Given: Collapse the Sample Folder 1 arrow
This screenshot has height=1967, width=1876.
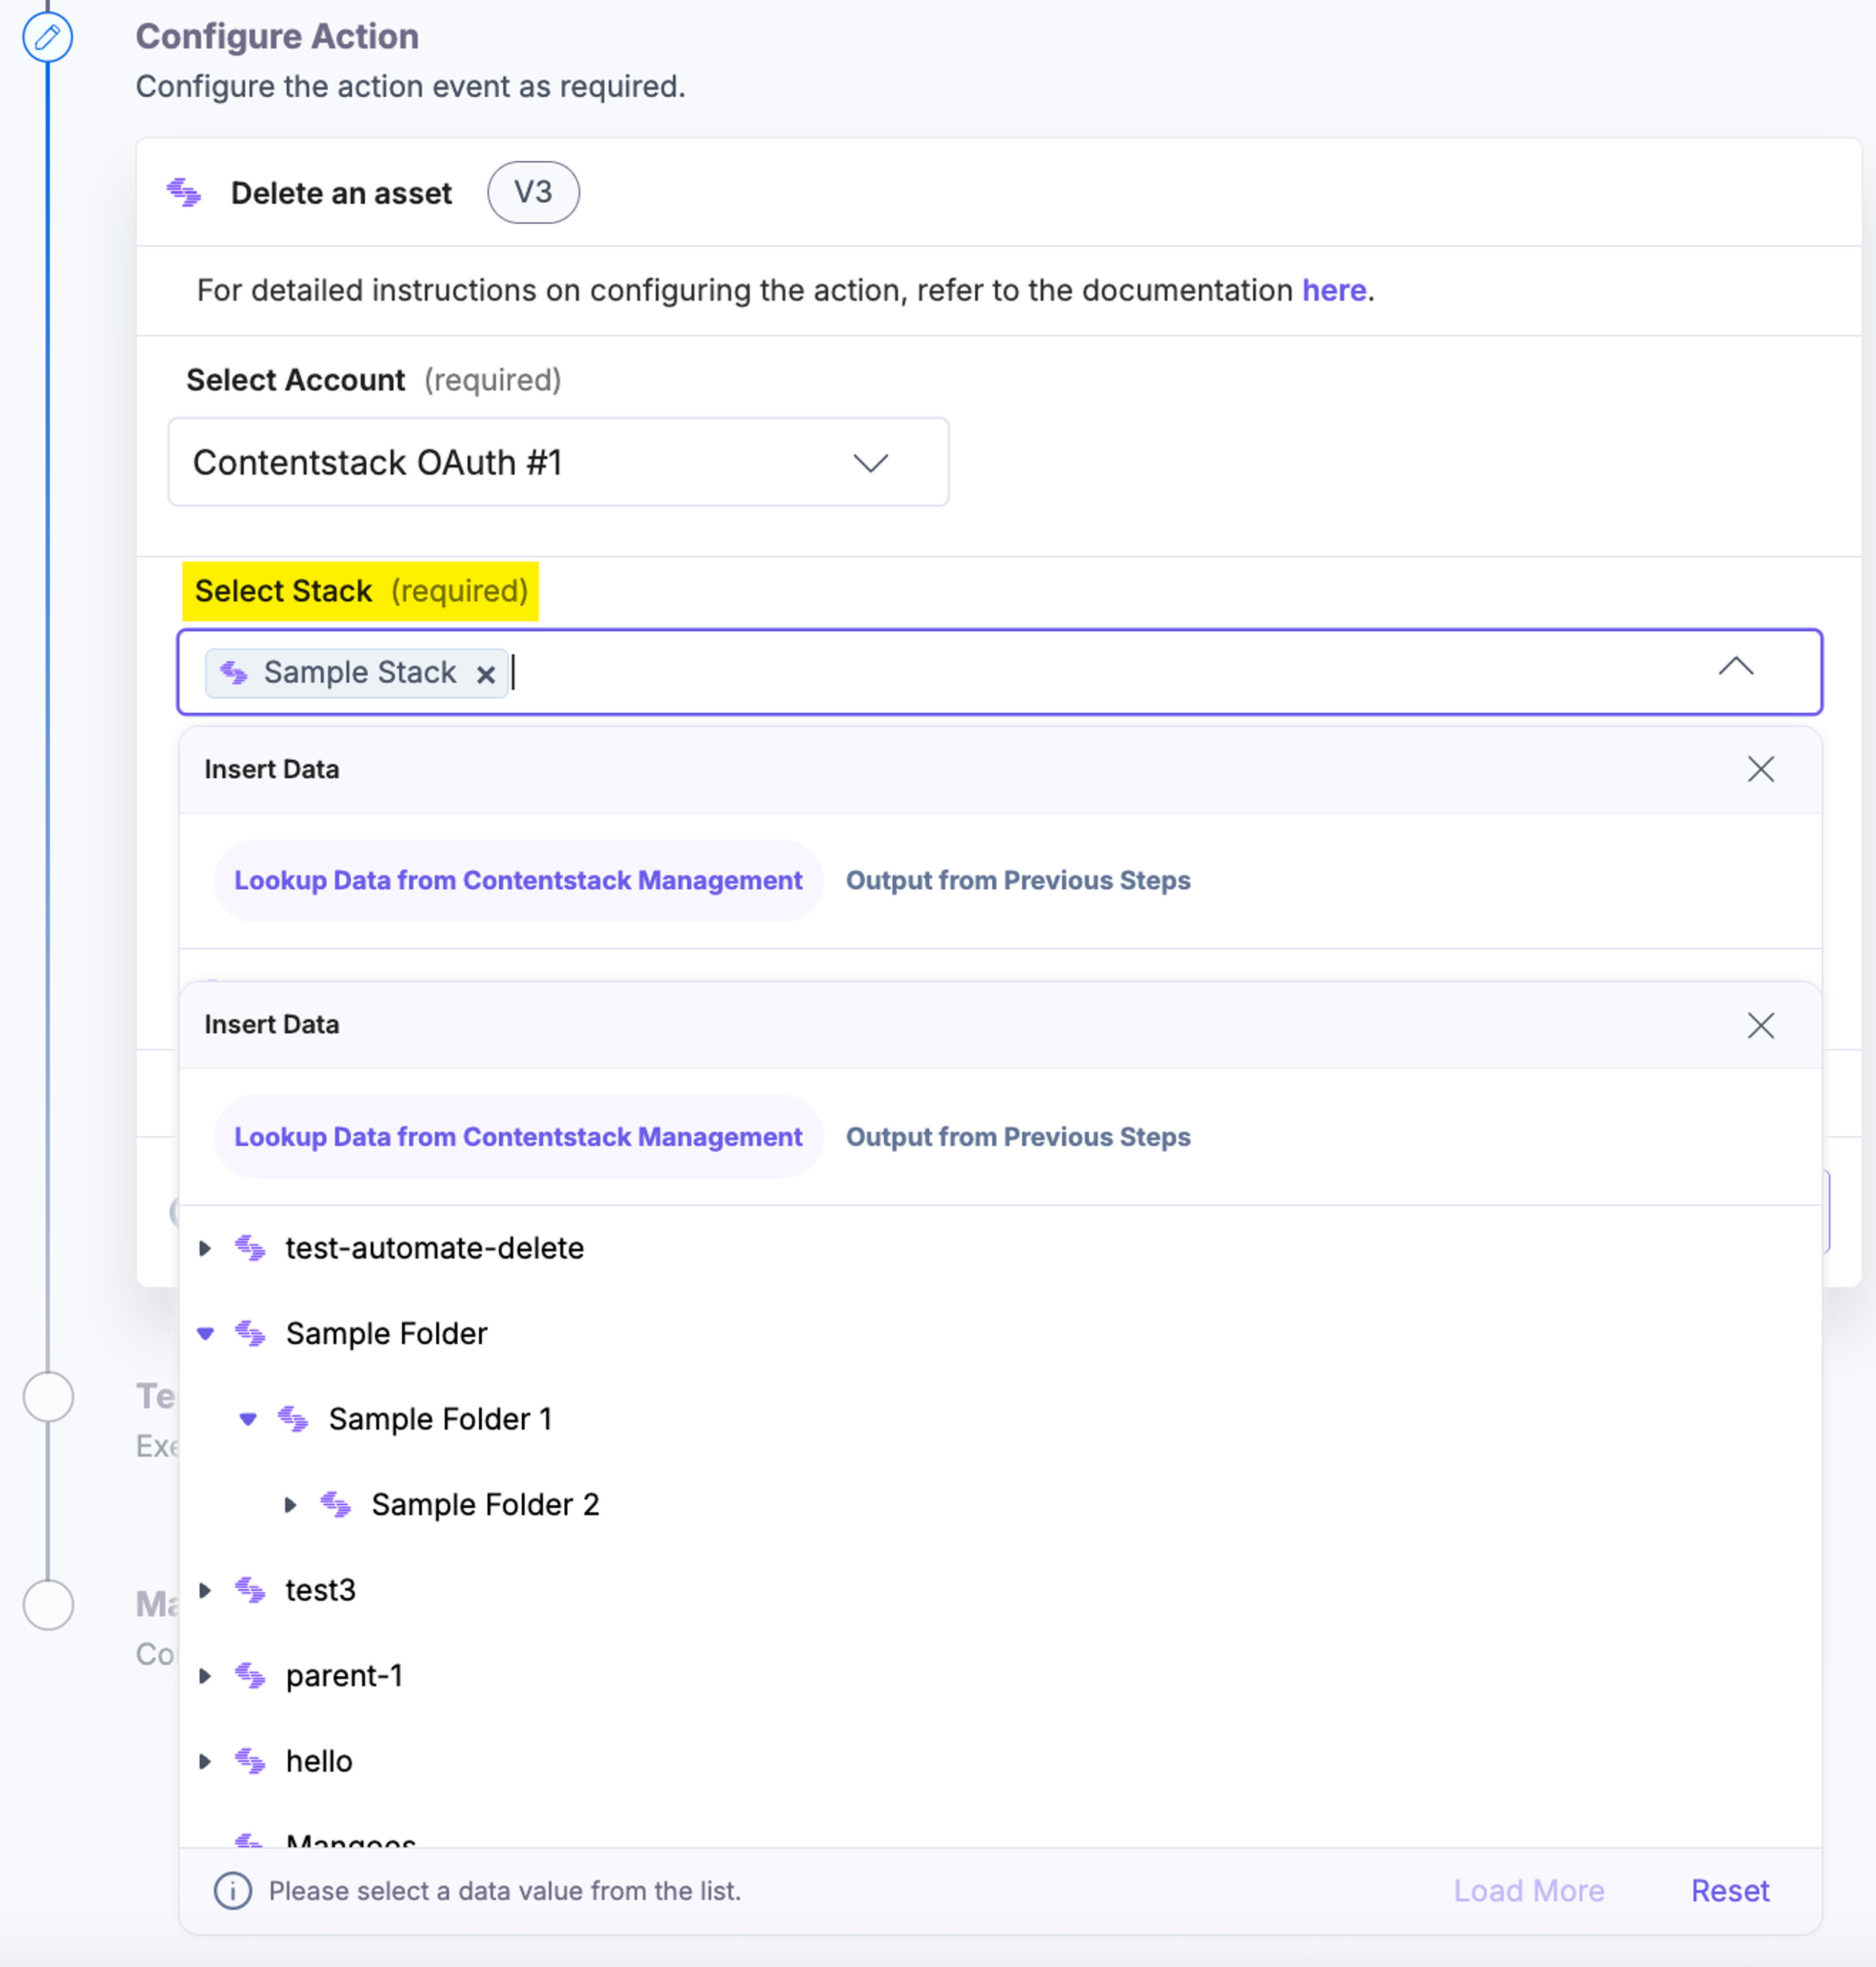Looking at the screenshot, I should (x=248, y=1419).
